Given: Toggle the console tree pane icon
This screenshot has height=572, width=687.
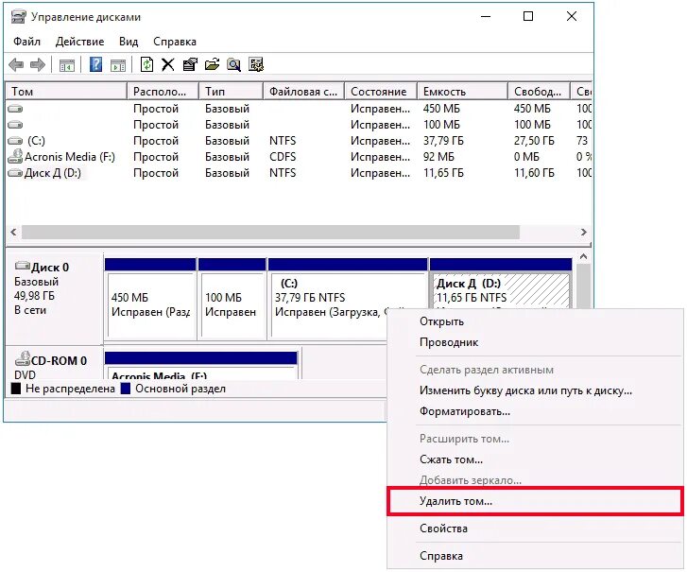Looking at the screenshot, I should [x=67, y=65].
